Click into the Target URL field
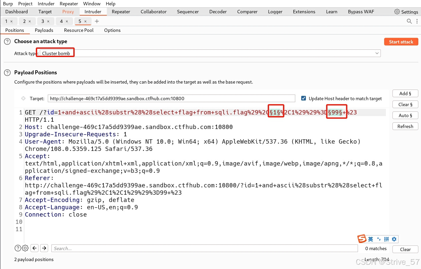This screenshot has width=421, height=269. (172, 99)
